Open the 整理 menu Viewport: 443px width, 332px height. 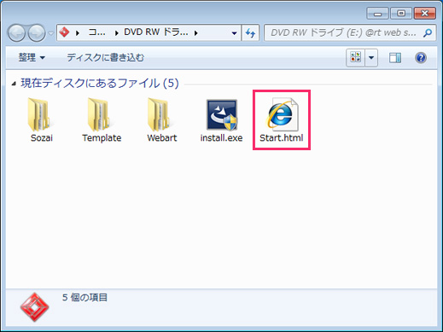[32, 58]
